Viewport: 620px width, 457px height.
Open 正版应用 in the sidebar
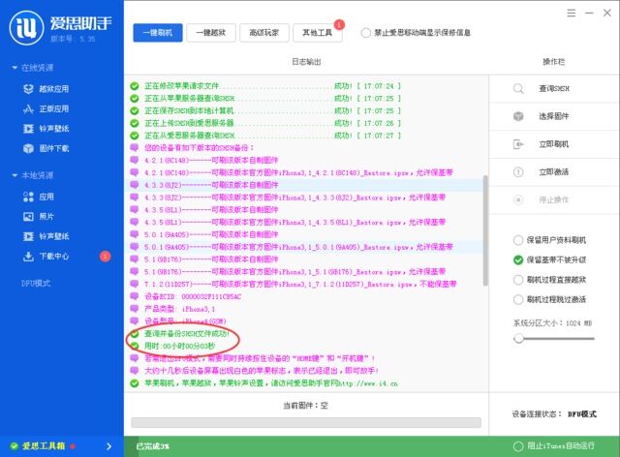point(46,109)
